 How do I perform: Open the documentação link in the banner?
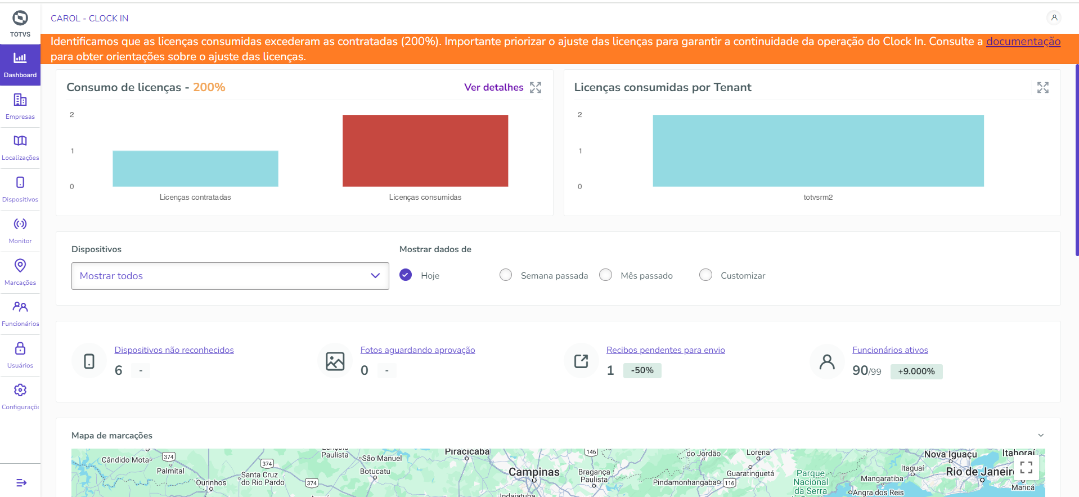click(x=1023, y=42)
